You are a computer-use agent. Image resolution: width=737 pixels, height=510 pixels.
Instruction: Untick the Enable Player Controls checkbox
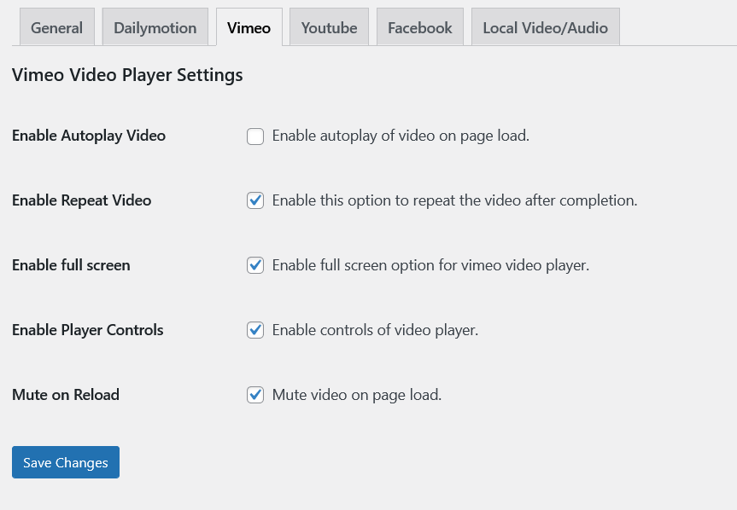pyautogui.click(x=255, y=331)
